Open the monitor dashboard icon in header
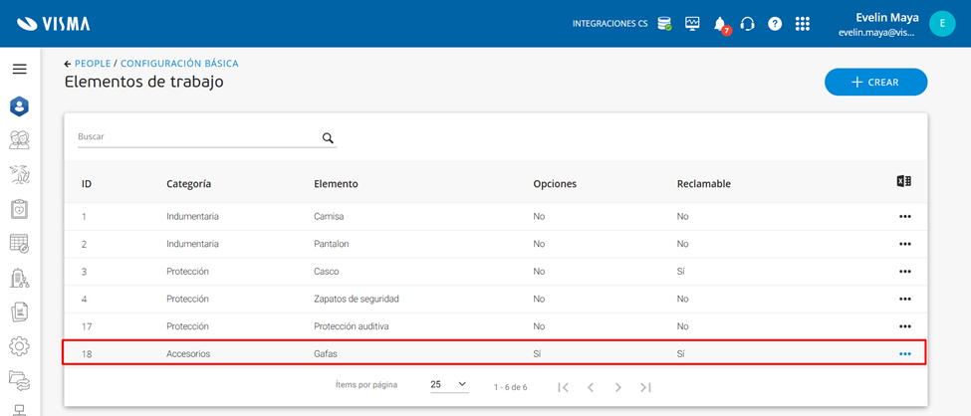971x416 pixels. click(692, 24)
